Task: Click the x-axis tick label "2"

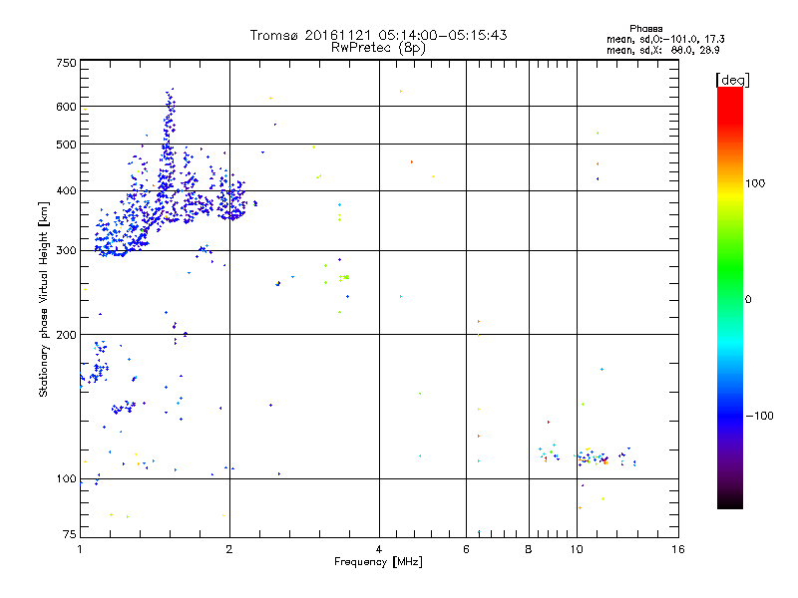Action: pos(229,549)
